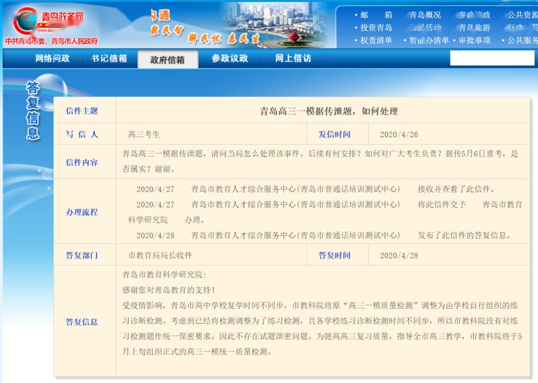Click the 中共青岛市委、青岛市人民政府 caption
The image size is (538, 383).
(x=51, y=41)
